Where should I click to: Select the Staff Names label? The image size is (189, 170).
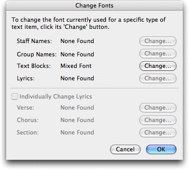pyautogui.click(x=34, y=41)
